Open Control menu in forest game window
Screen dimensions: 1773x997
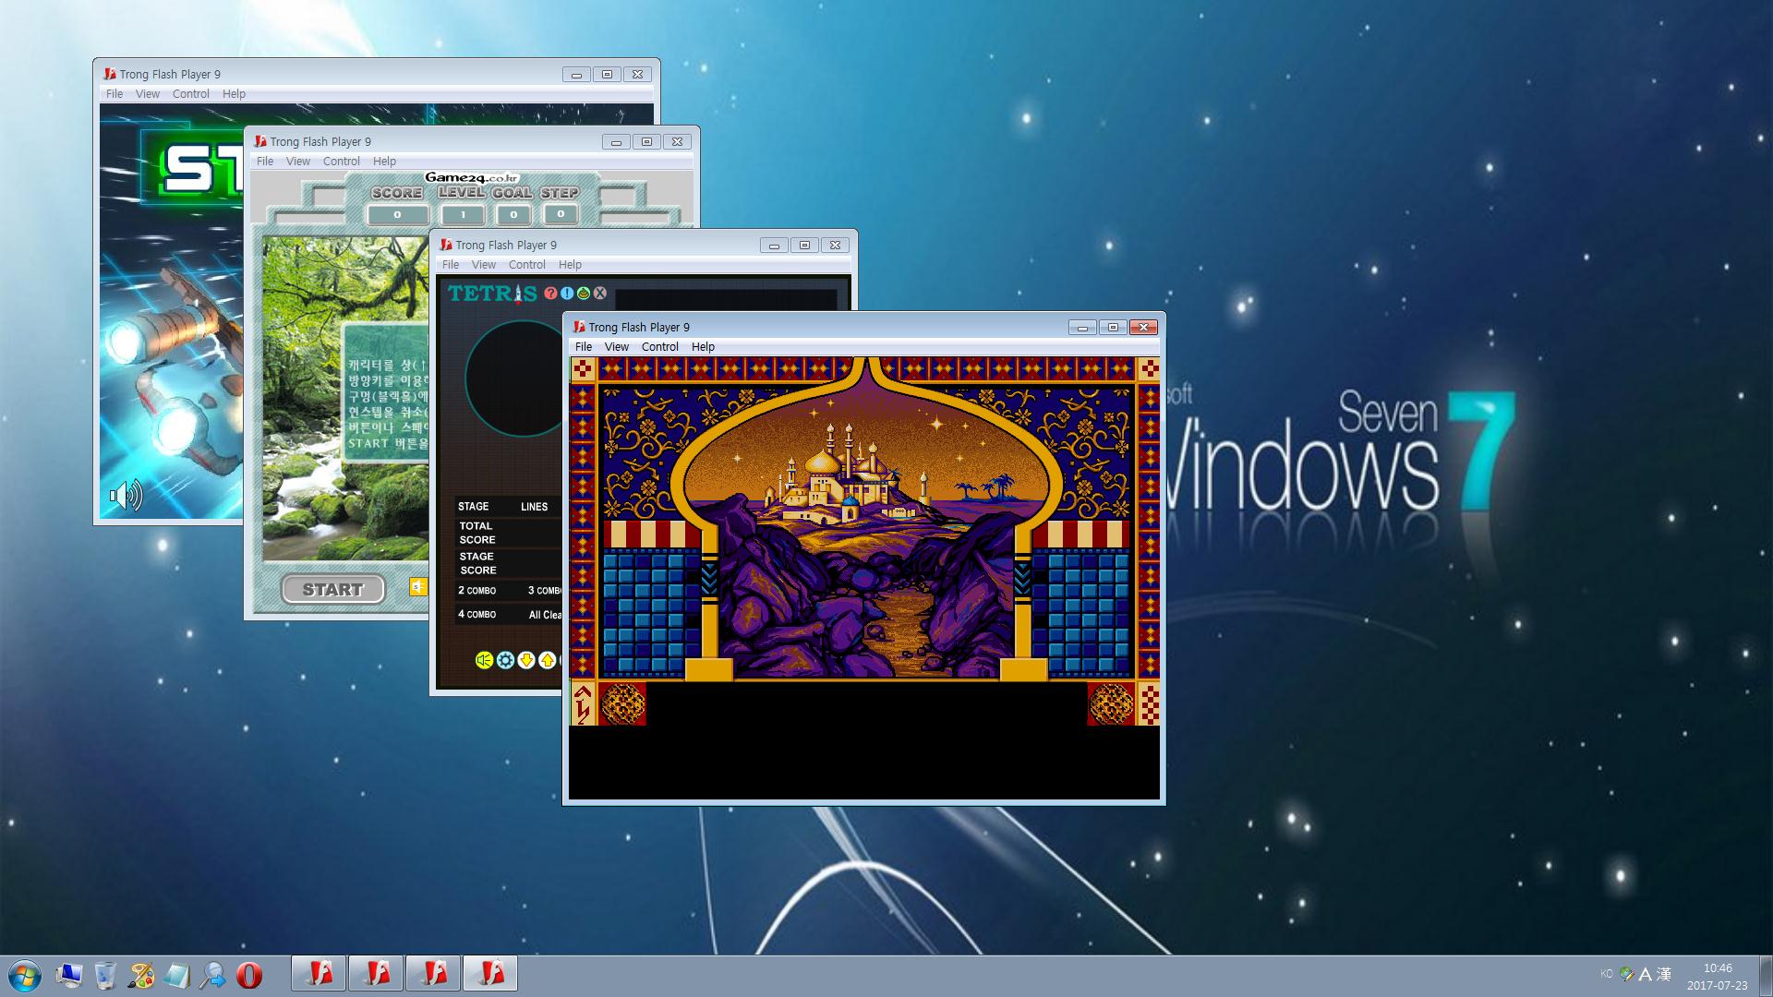point(342,162)
